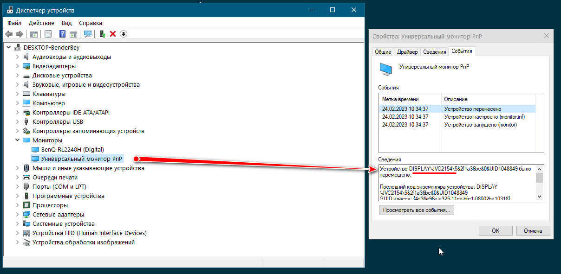Expand the Контроллеры USB node
This screenshot has height=274, width=561.
pos(18,121)
